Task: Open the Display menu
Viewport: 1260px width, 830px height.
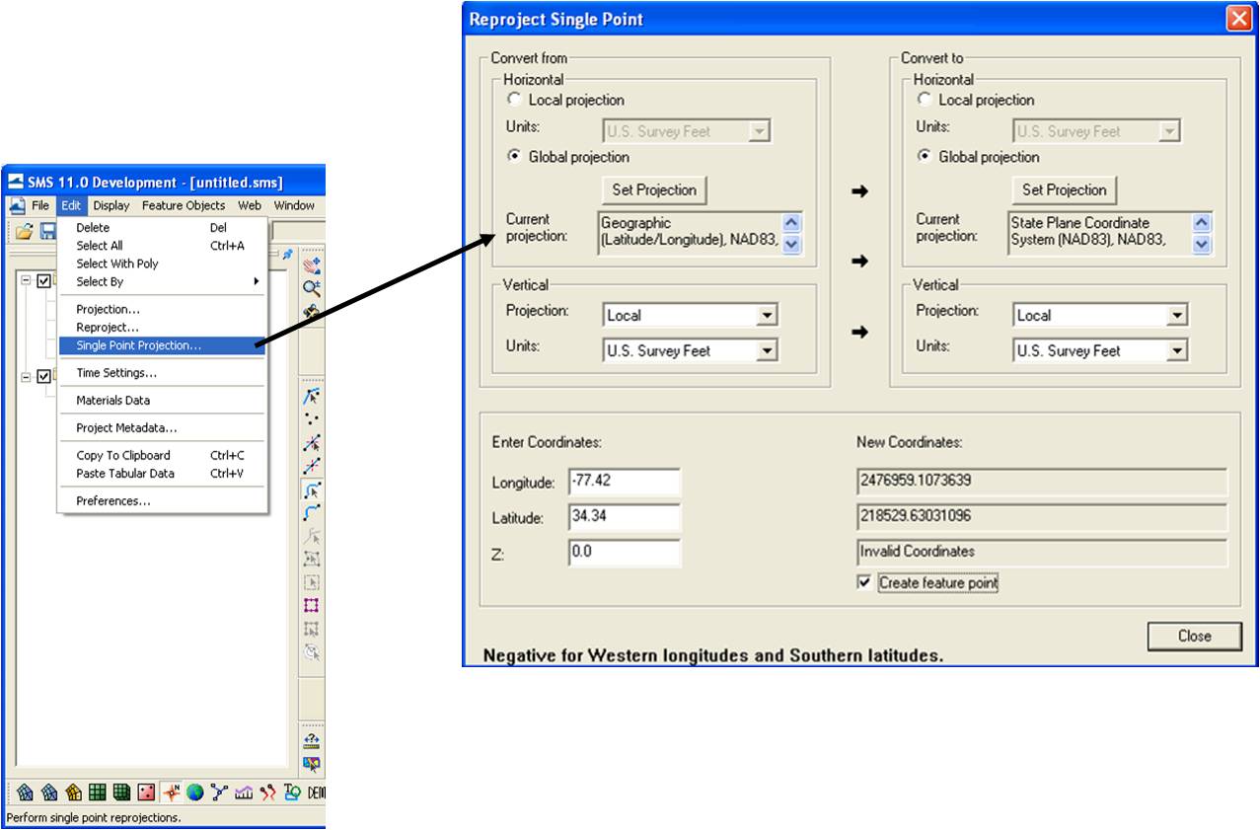Action: 111,205
